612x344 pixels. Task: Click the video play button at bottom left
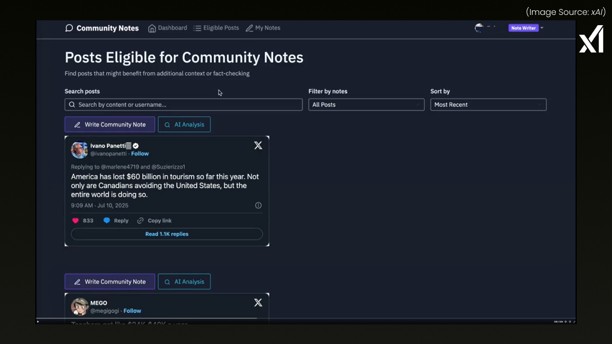point(38,322)
